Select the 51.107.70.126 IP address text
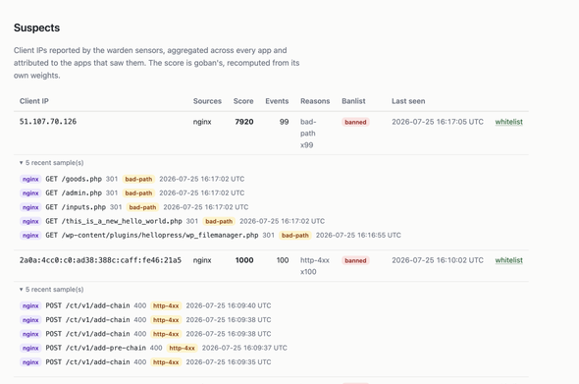 pyautogui.click(x=48, y=122)
